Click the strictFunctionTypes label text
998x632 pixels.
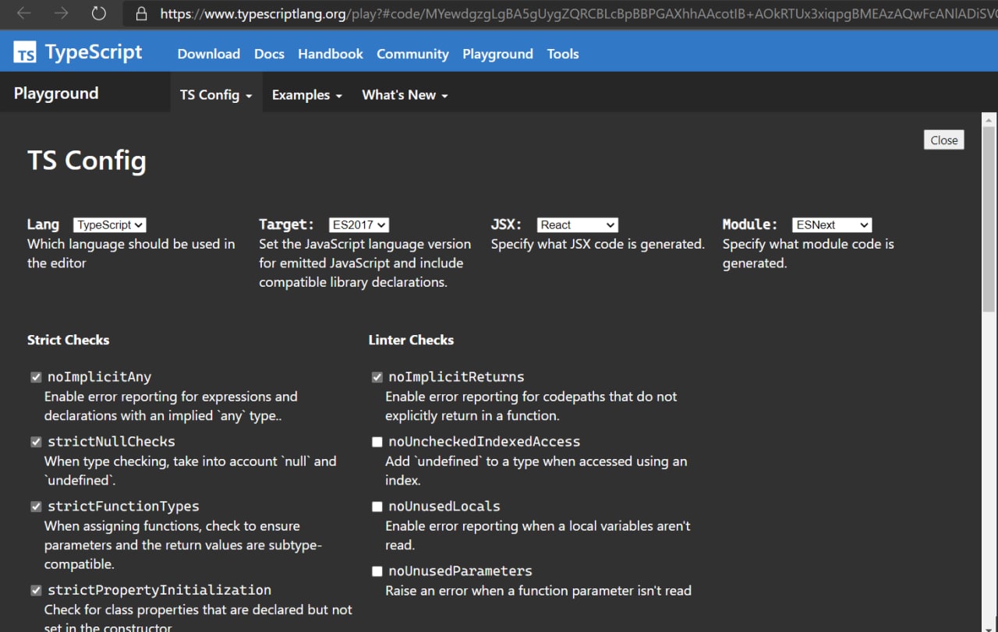(x=123, y=507)
